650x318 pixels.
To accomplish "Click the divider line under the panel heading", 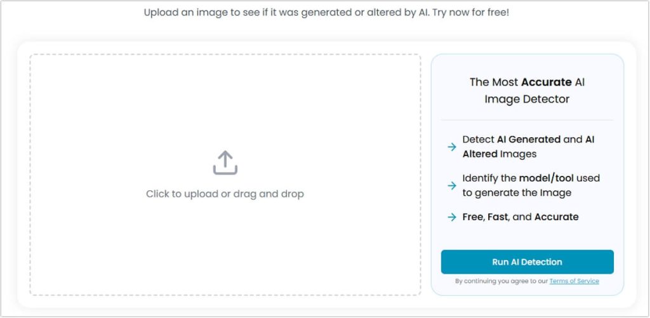I will click(x=527, y=120).
